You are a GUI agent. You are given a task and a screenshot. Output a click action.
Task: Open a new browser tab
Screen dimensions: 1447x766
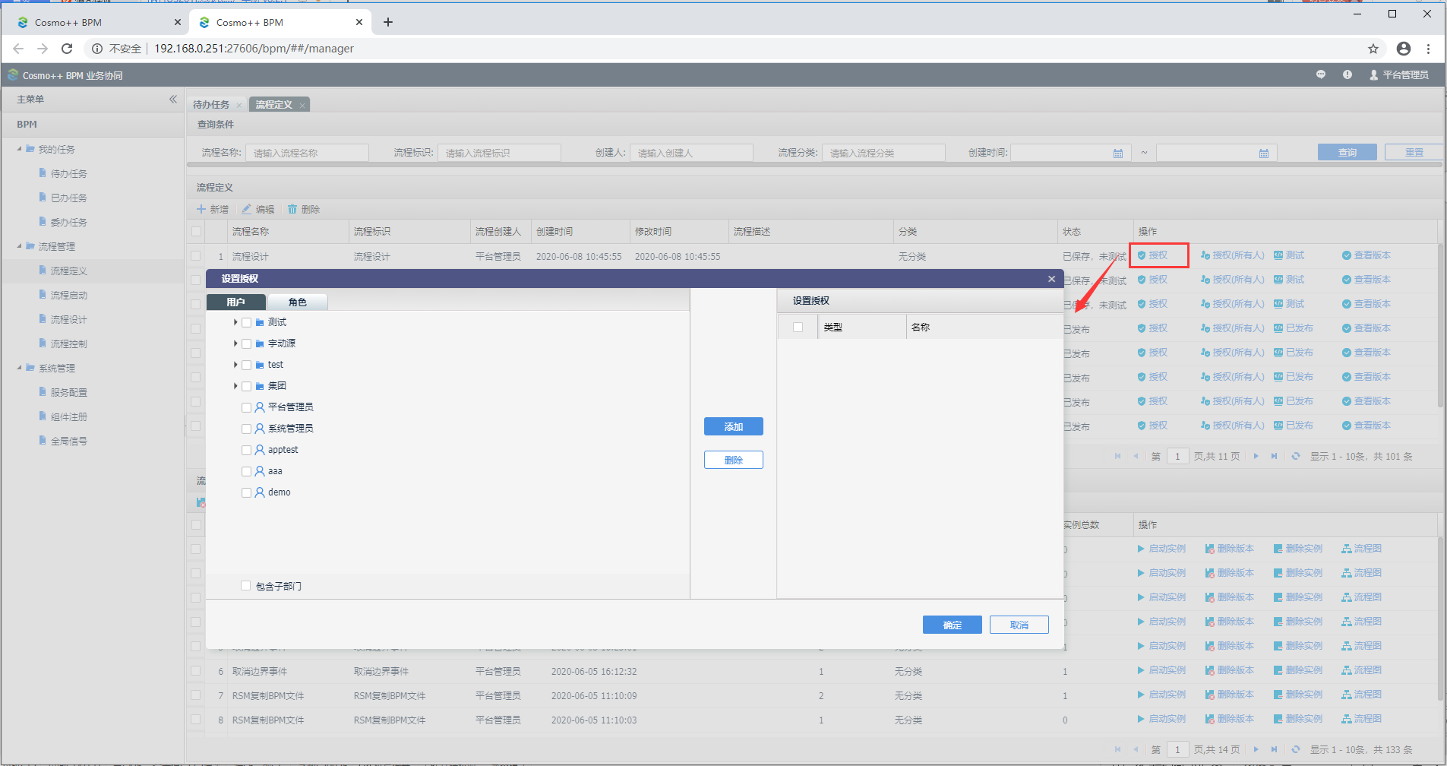(x=388, y=22)
